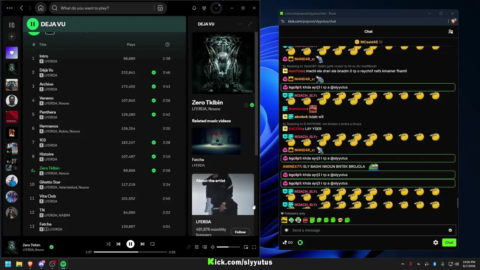Viewport: 480px width, 270px height.
Task: Seek in the song progress bar
Action: 130,252
